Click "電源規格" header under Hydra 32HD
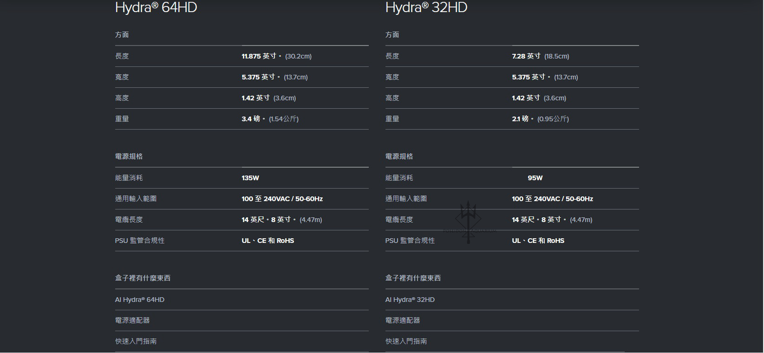764x353 pixels. (x=399, y=157)
